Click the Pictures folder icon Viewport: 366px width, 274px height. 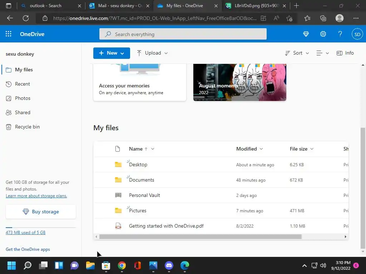(118, 210)
